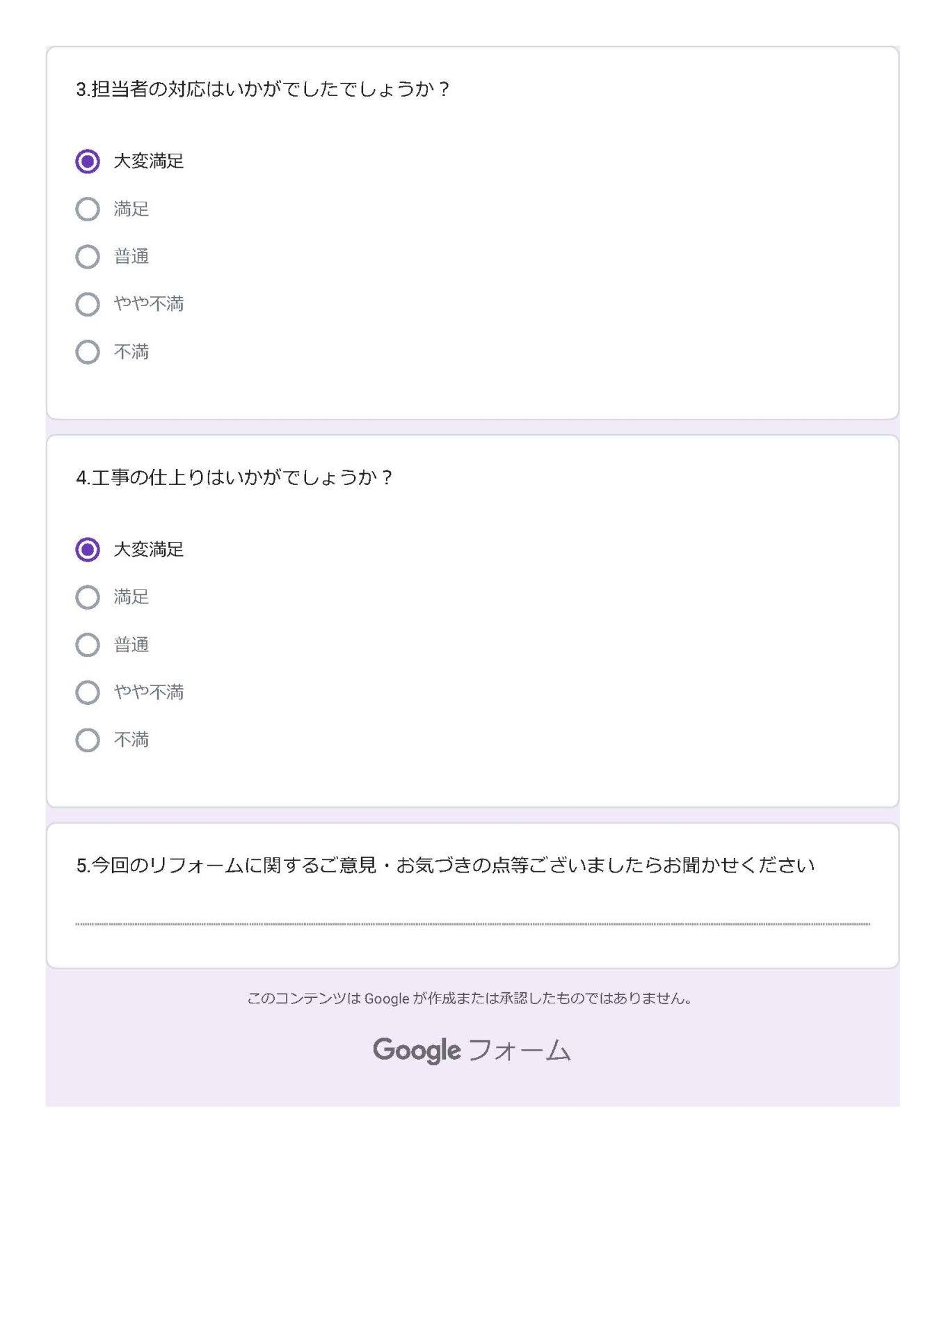944x1336 pixels.
Task: Pick 普通 for question 4
Action: (x=87, y=645)
